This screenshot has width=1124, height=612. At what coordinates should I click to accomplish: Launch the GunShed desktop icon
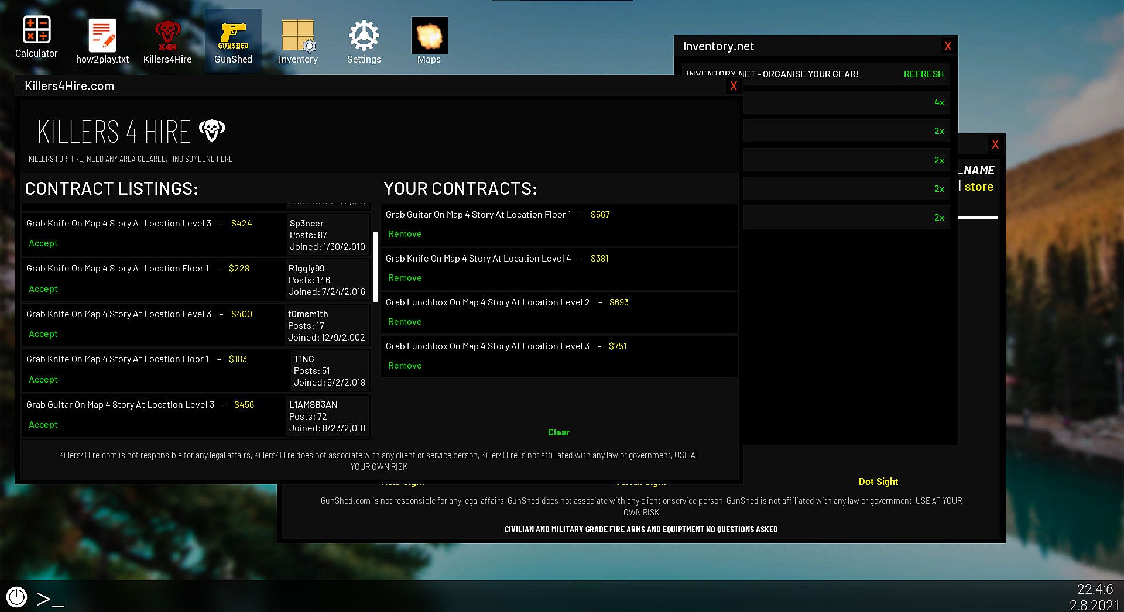click(x=233, y=41)
